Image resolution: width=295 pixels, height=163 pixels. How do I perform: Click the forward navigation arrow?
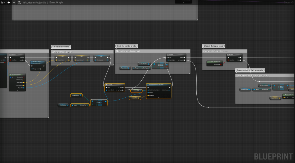pyautogui.click(x=14, y=2)
